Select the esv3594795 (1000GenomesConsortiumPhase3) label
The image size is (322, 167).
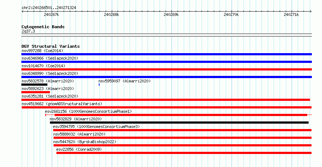pyautogui.click(x=96, y=127)
